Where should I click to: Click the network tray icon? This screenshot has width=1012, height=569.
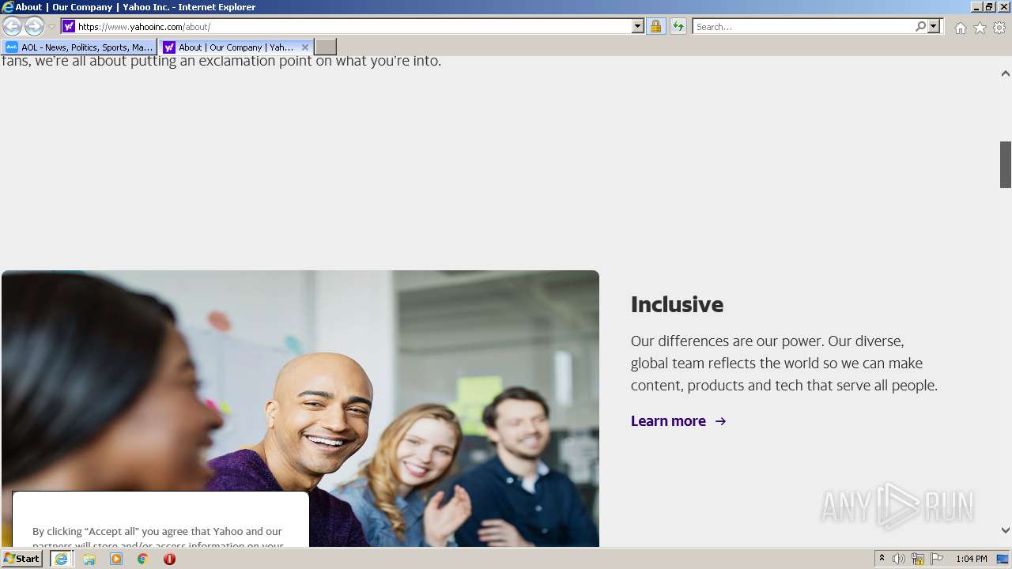[x=918, y=559]
